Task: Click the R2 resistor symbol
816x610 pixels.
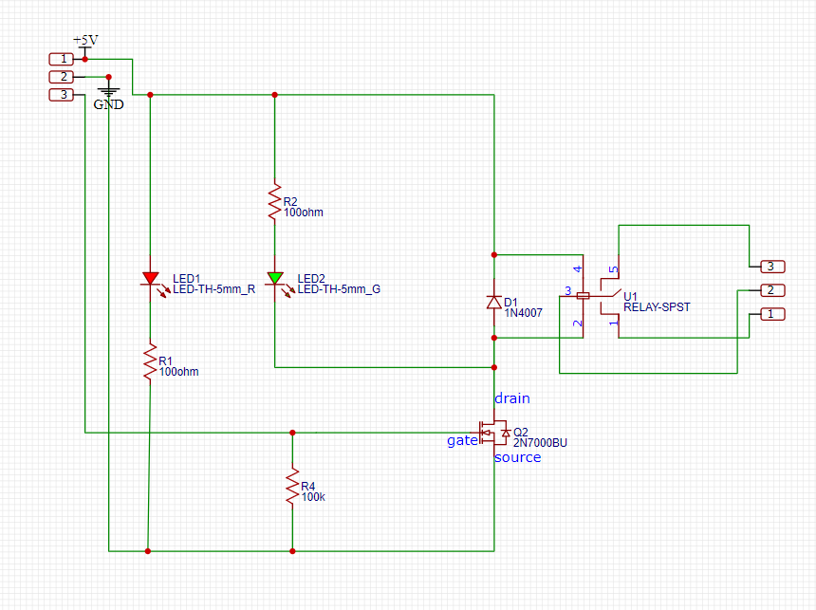Action: pos(275,202)
